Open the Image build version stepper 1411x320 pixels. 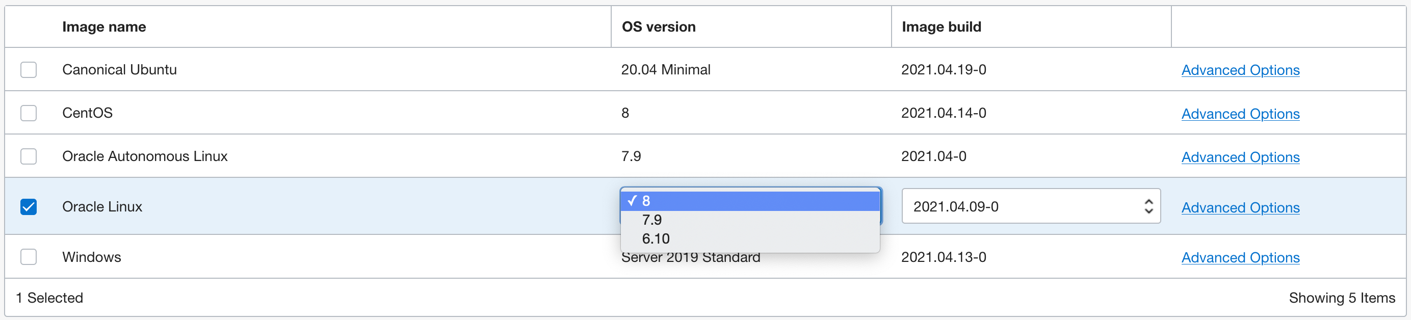[x=1148, y=206]
